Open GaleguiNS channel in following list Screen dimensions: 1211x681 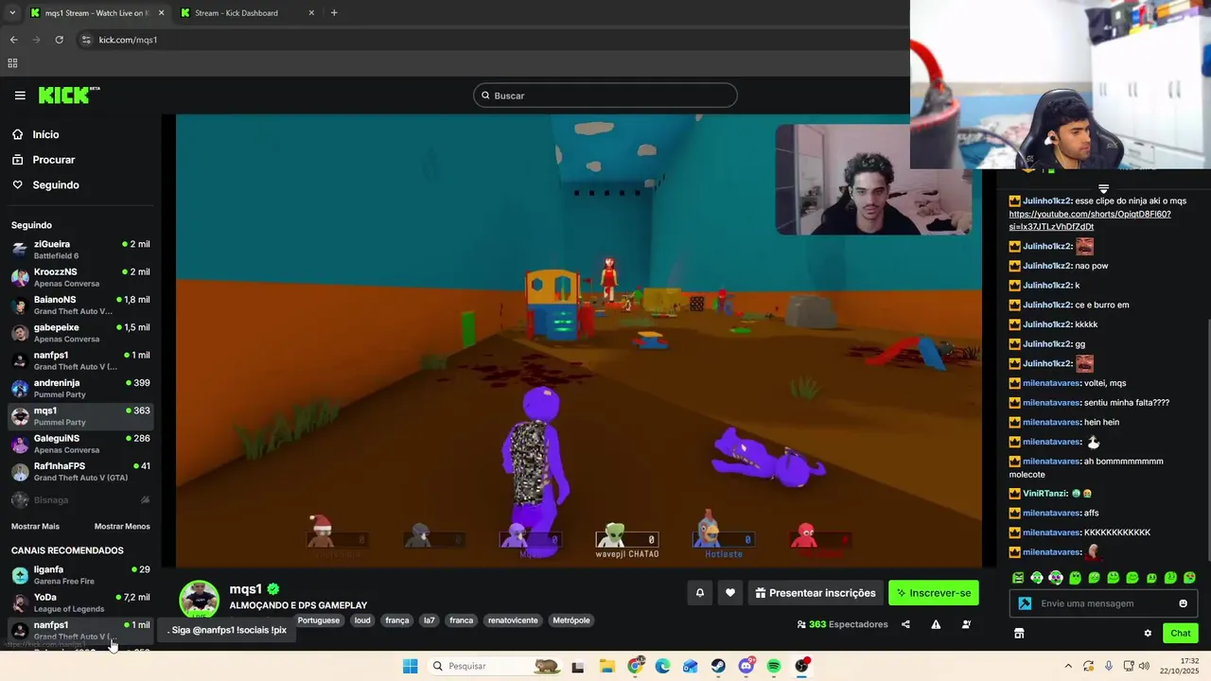[x=80, y=444]
